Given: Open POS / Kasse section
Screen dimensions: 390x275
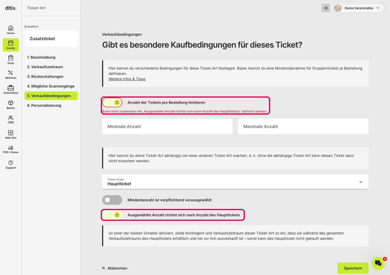Looking at the screenshot, I should pyautogui.click(x=11, y=149).
